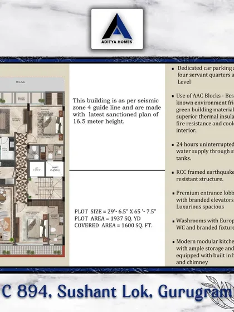Click the "Dedicated car parking" bullet point

[x=203, y=75]
